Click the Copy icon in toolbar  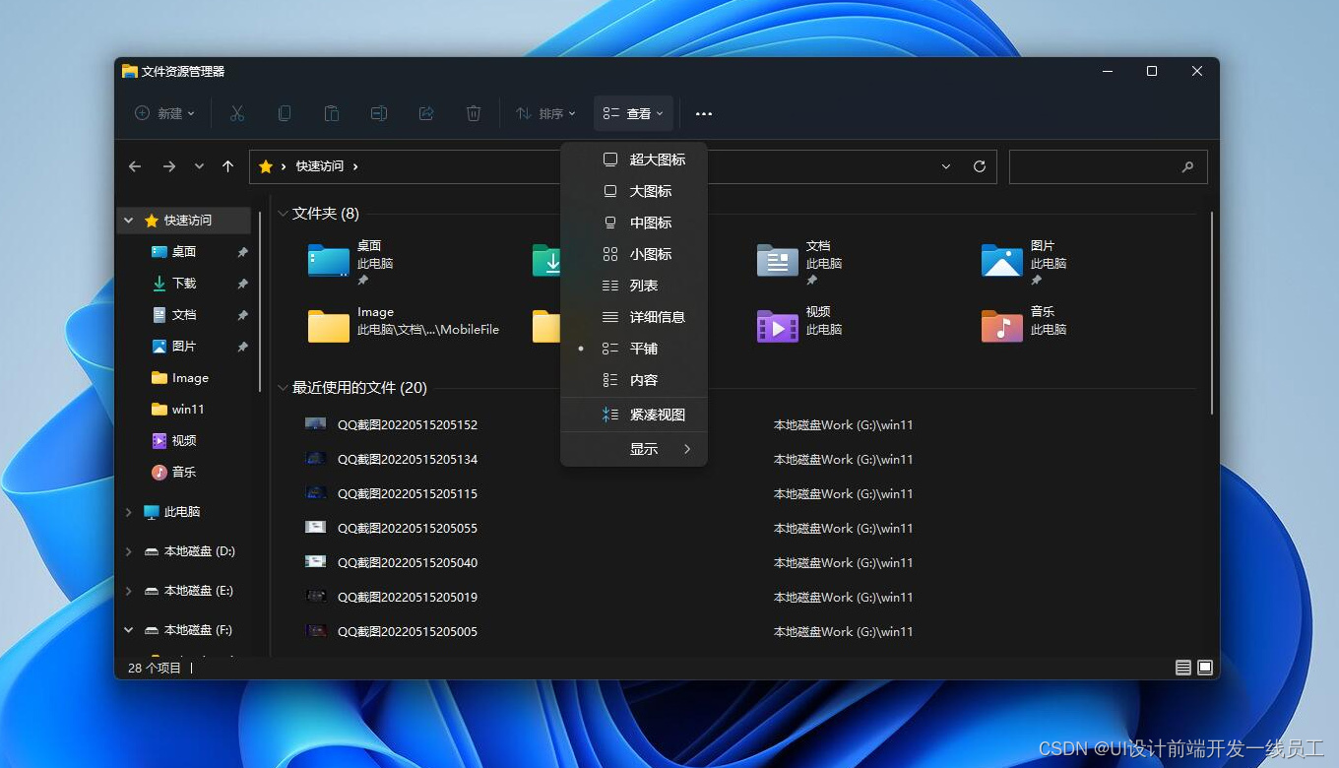[x=285, y=113]
